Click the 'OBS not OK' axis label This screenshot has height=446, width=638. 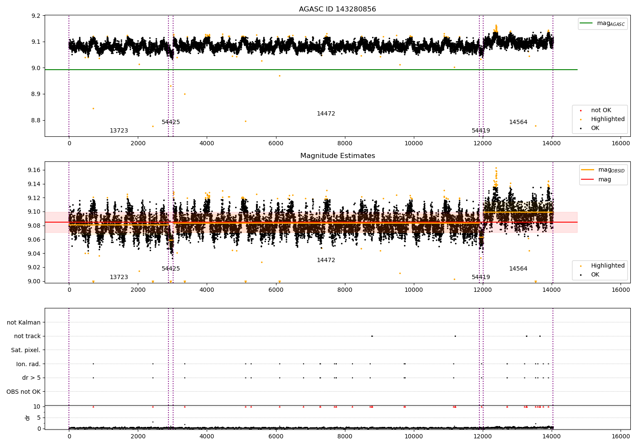pyautogui.click(x=23, y=392)
